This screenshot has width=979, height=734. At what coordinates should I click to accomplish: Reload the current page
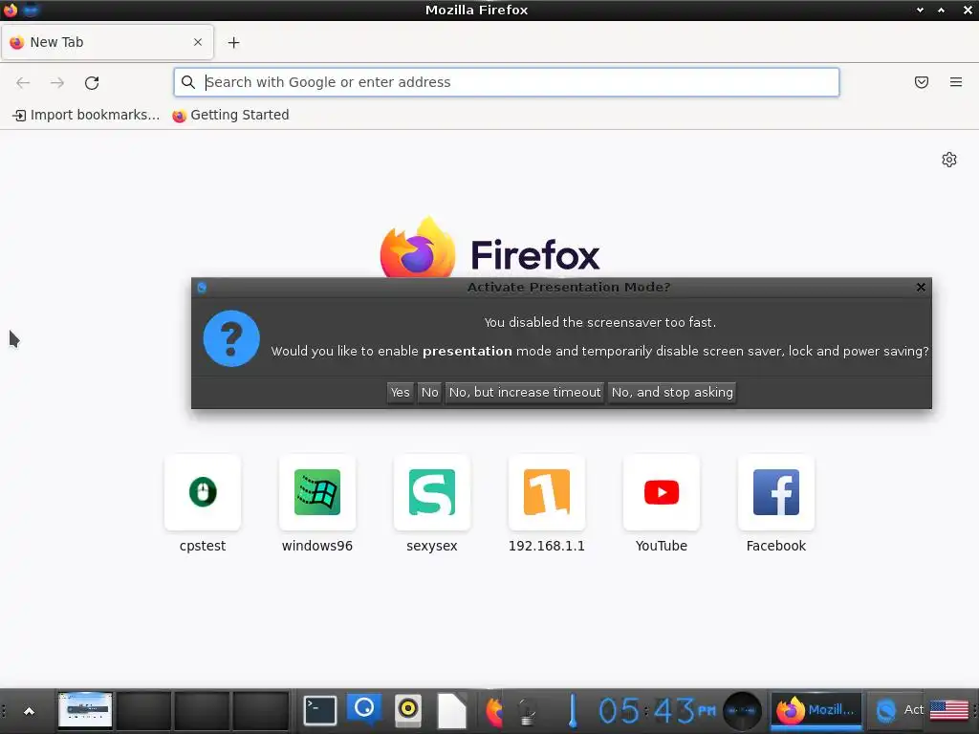click(x=92, y=82)
